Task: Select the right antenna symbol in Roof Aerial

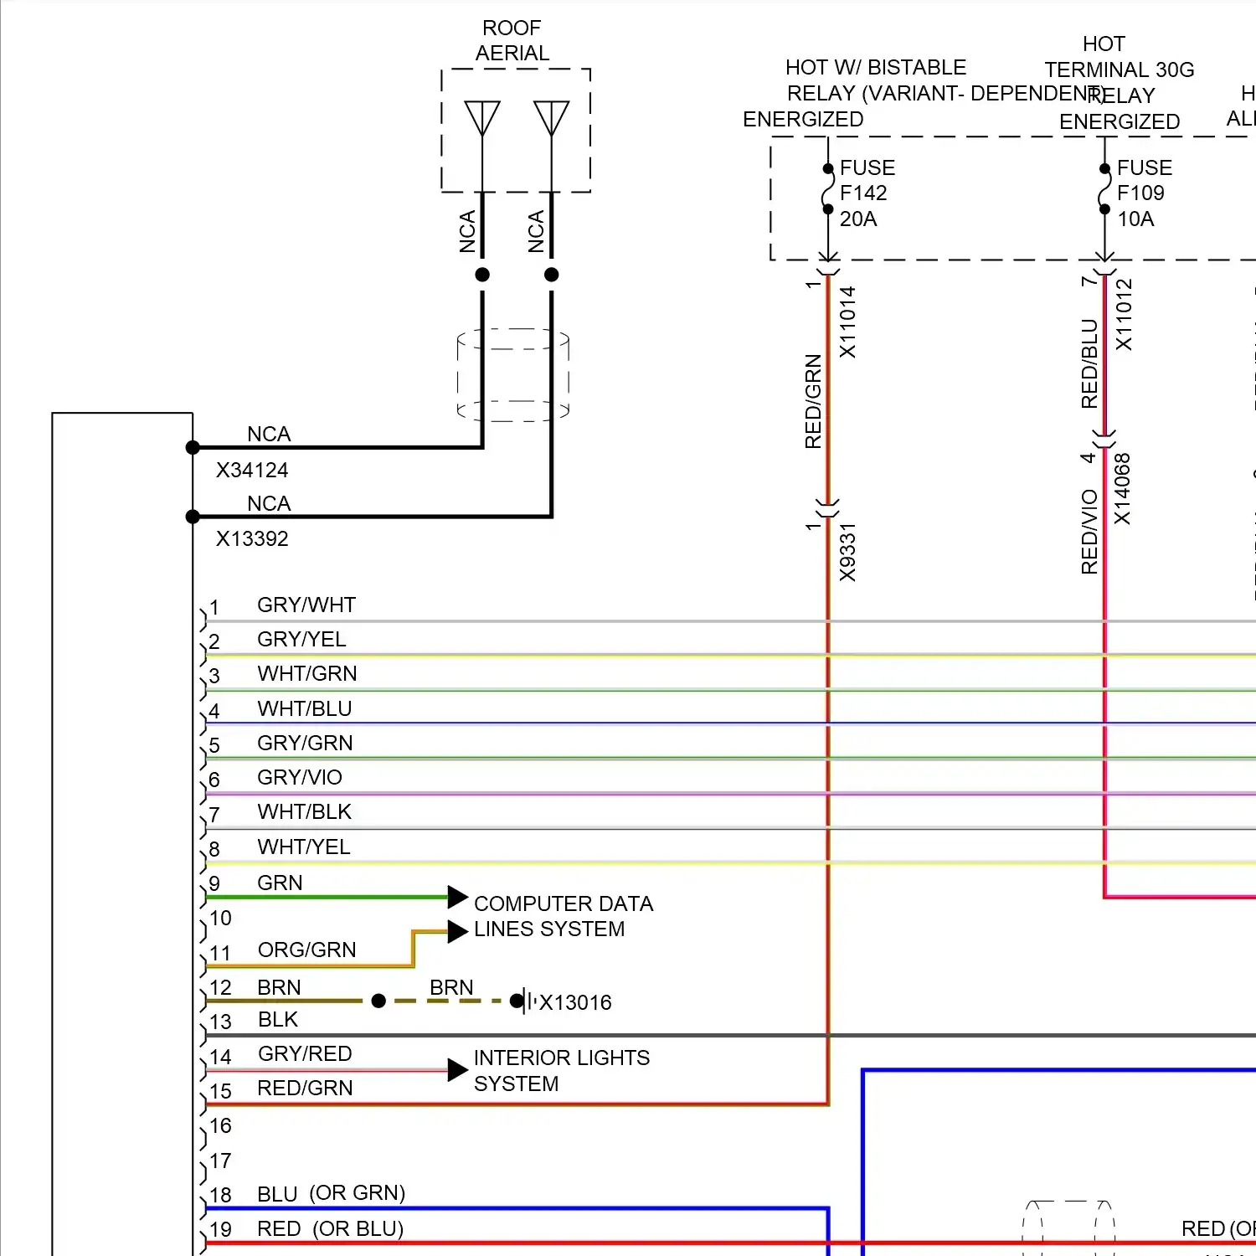Action: pos(551,119)
